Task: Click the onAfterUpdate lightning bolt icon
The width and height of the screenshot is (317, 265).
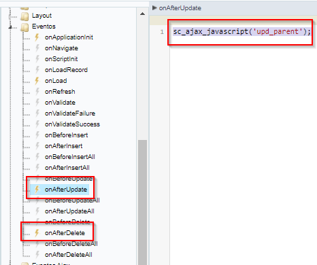Action: pos(37,190)
